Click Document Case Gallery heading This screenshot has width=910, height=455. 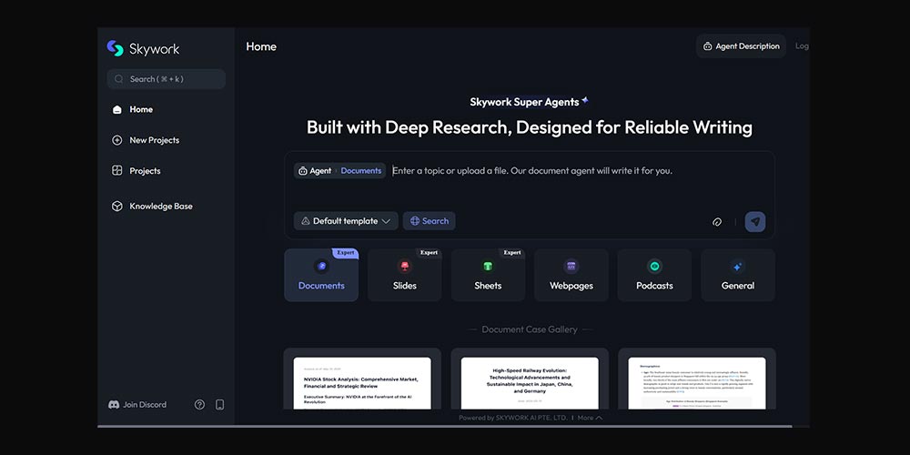coord(530,329)
